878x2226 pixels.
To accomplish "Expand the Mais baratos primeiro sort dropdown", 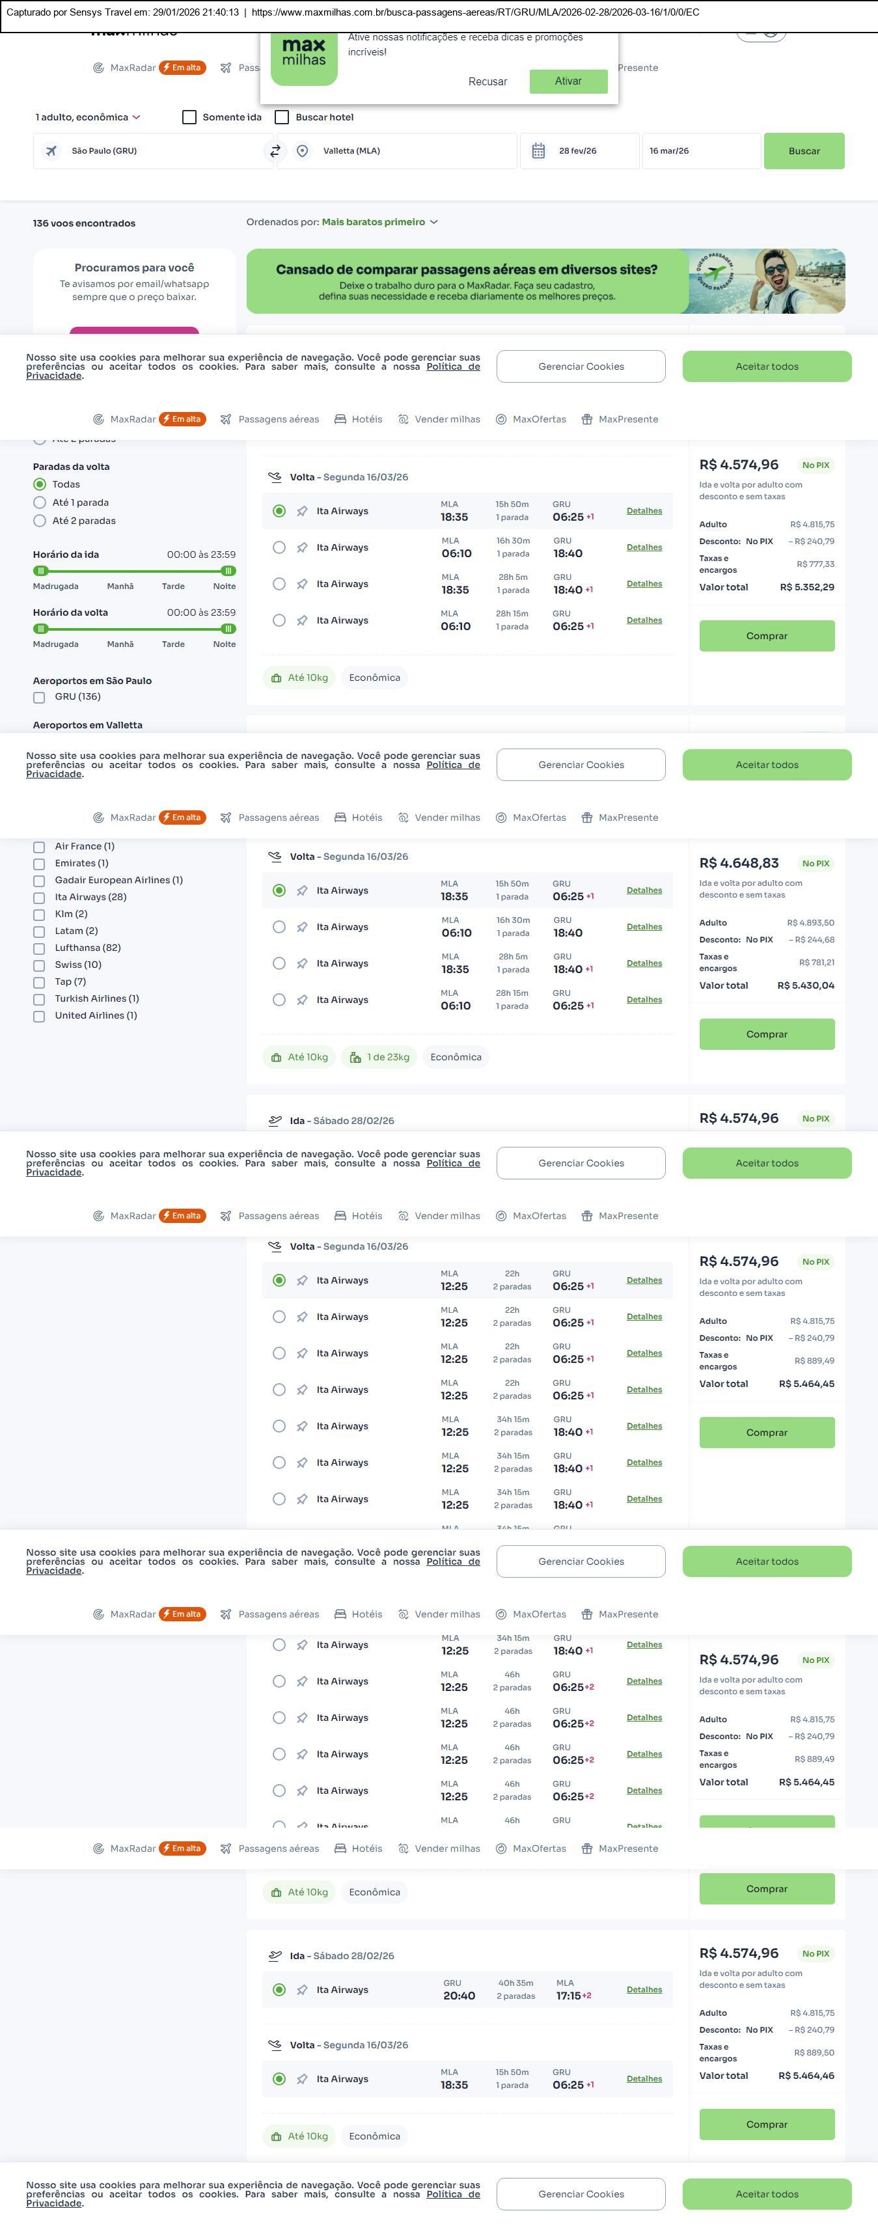I will tap(379, 222).
